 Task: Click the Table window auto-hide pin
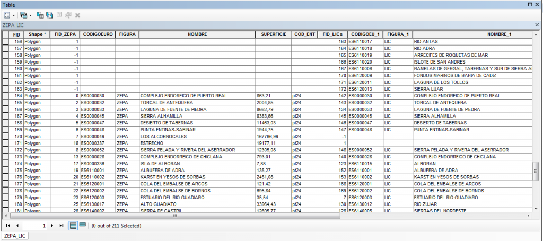click(x=529, y=4)
